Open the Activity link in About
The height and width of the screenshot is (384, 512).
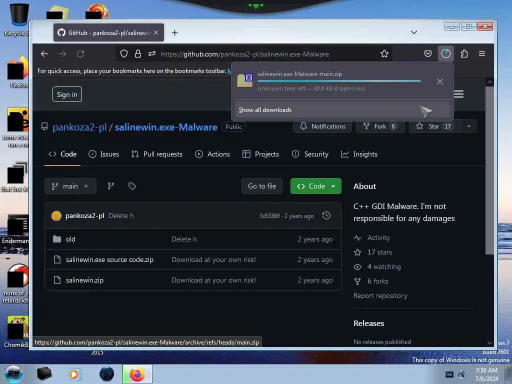pyautogui.click(x=378, y=237)
